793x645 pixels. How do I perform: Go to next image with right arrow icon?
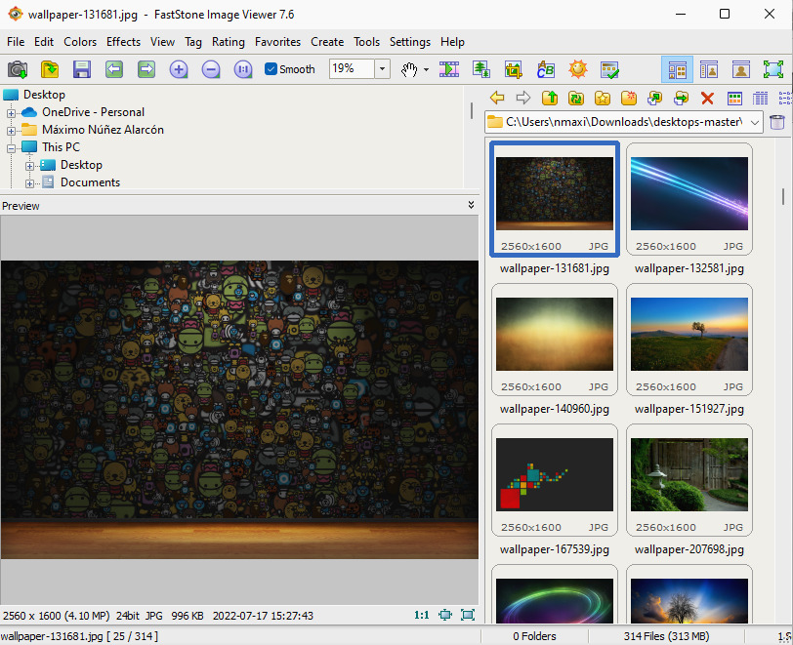point(146,69)
